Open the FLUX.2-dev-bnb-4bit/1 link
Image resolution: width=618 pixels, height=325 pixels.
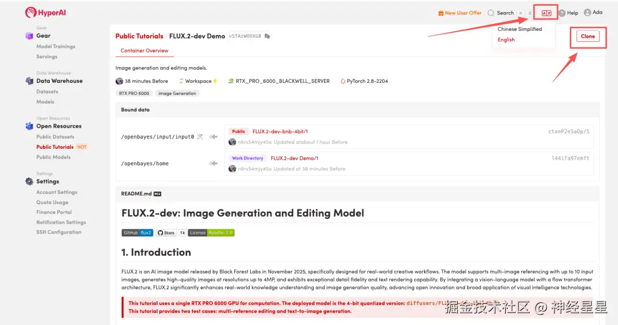pyautogui.click(x=280, y=132)
